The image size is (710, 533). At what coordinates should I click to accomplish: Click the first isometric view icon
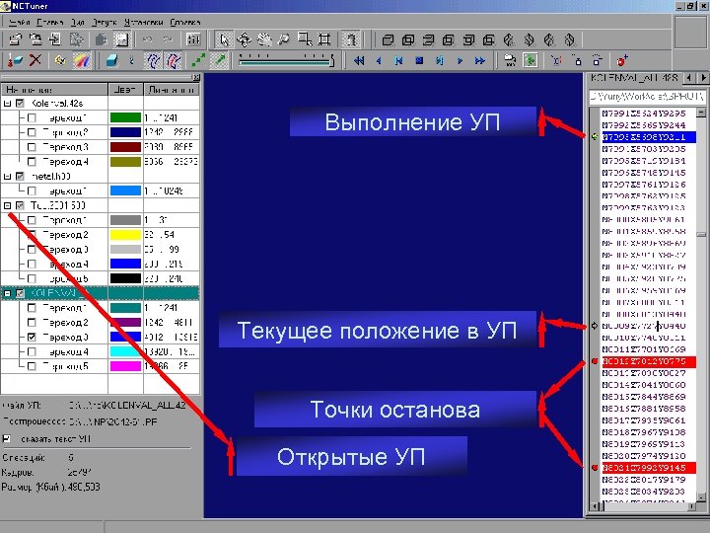tap(509, 40)
